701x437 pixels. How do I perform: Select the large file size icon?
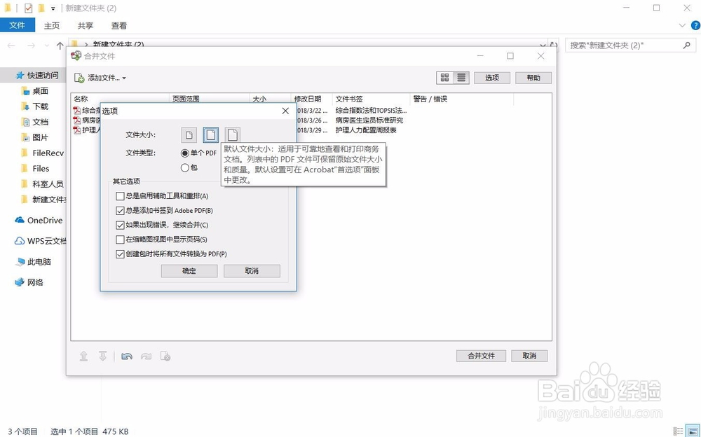point(232,134)
